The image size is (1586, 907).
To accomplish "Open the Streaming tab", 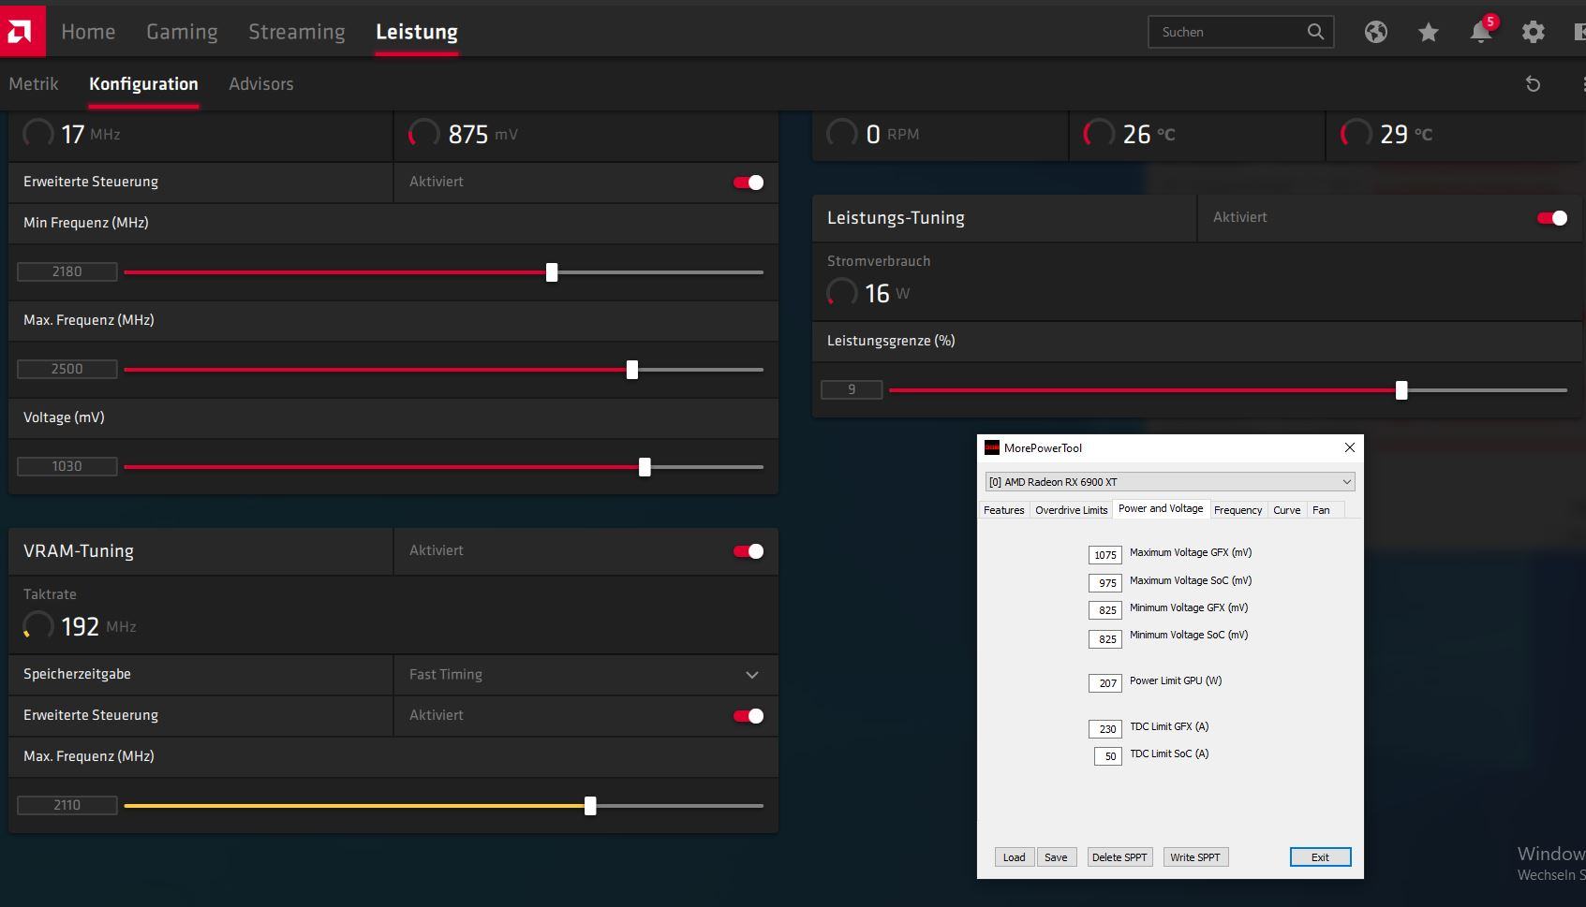I will 297,32.
